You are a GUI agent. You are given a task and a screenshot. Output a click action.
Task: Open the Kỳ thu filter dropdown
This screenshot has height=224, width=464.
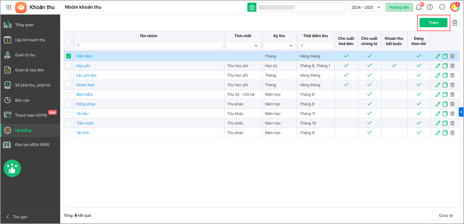point(279,46)
